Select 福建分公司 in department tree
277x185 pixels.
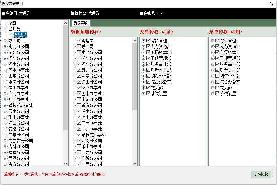(19, 152)
